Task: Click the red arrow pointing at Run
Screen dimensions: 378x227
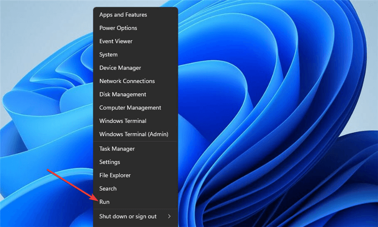Action: [72, 185]
